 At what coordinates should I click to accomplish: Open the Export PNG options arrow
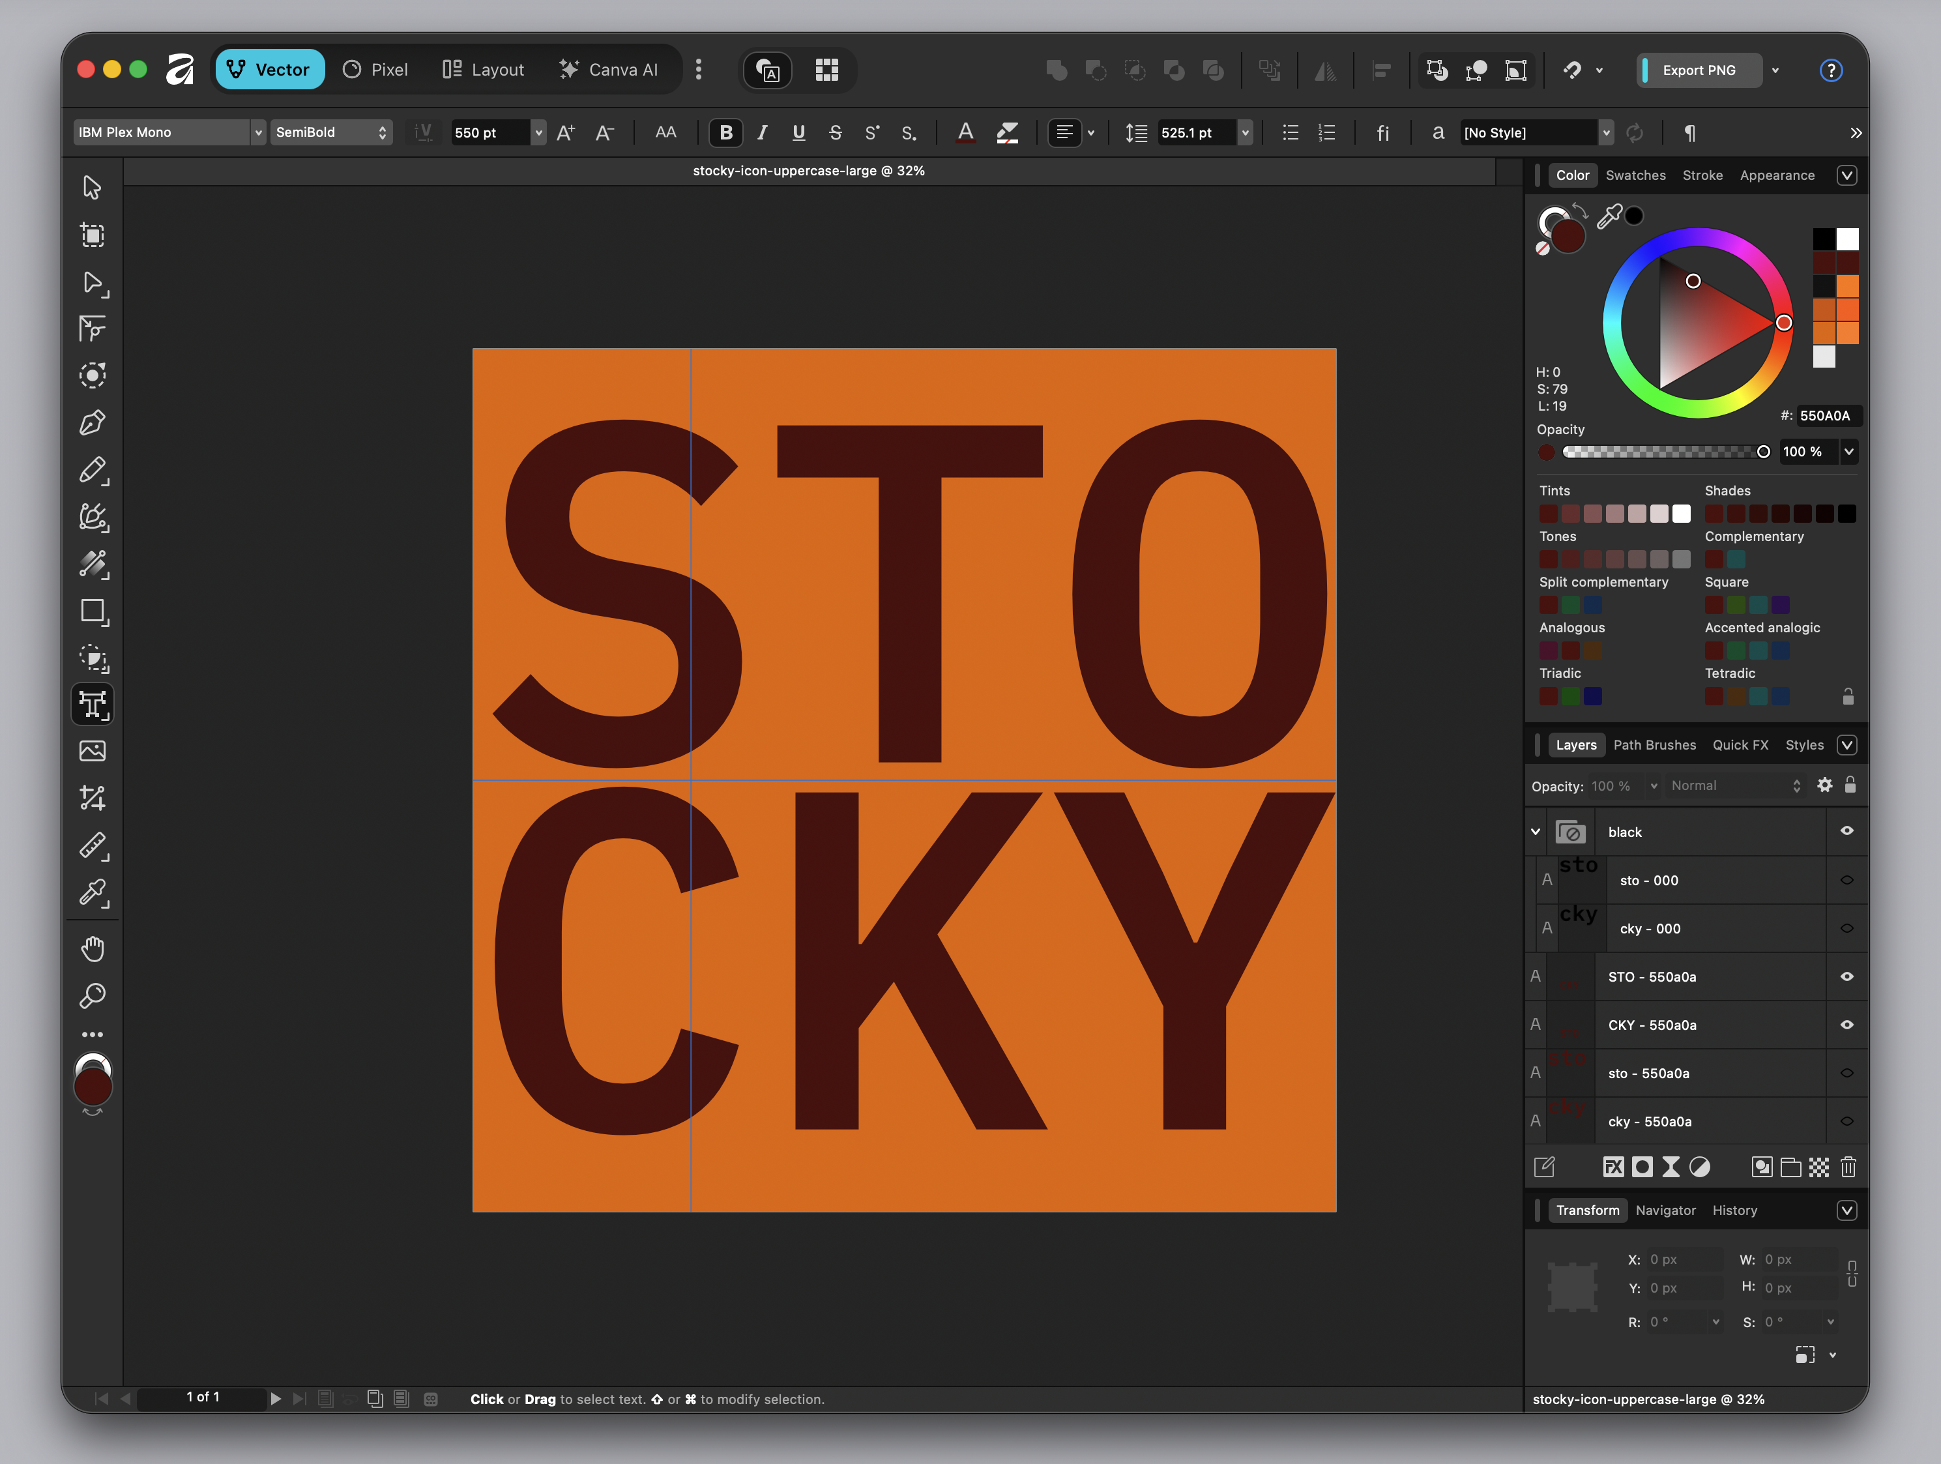pos(1776,70)
